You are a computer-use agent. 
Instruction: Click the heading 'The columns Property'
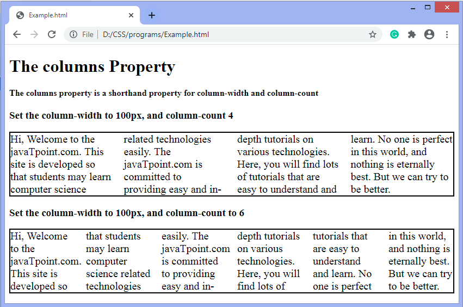tap(92, 66)
